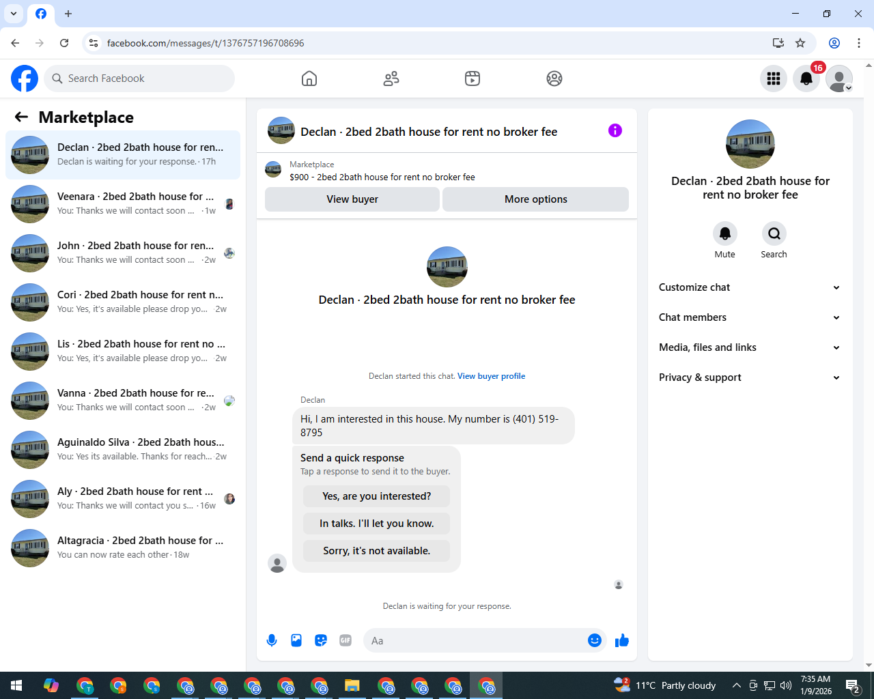Open the Facebook logo home link
Screen dimensions: 874x699
point(25,79)
